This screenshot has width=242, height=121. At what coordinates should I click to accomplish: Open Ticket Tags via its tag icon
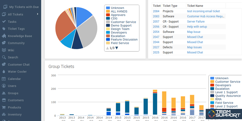tap(4, 29)
